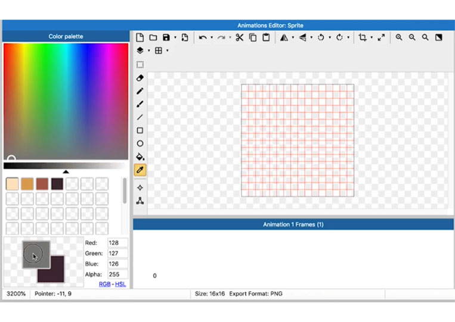Switch to RGB color mode link
Image resolution: width=455 pixels, height=322 pixels.
click(105, 284)
